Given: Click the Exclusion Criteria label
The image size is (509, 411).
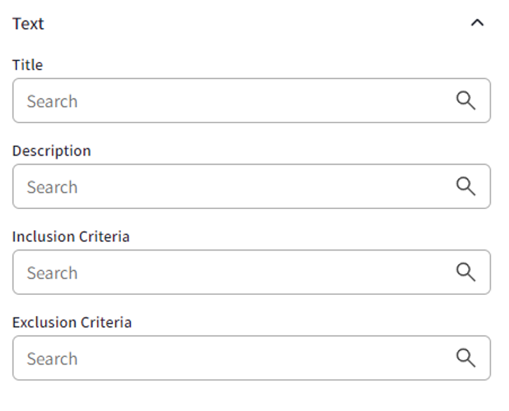Looking at the screenshot, I should coord(72,322).
